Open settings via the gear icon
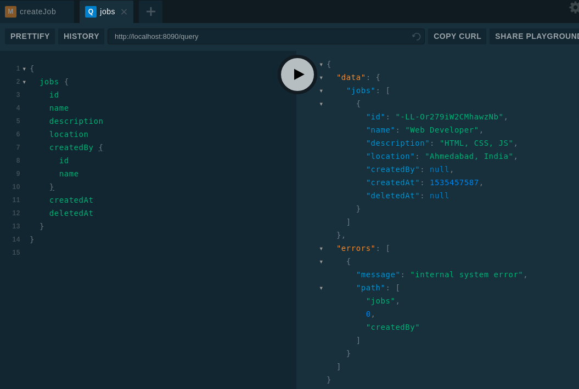This screenshot has width=579, height=389. tap(574, 8)
